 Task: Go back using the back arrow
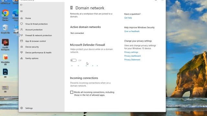(21, 5)
